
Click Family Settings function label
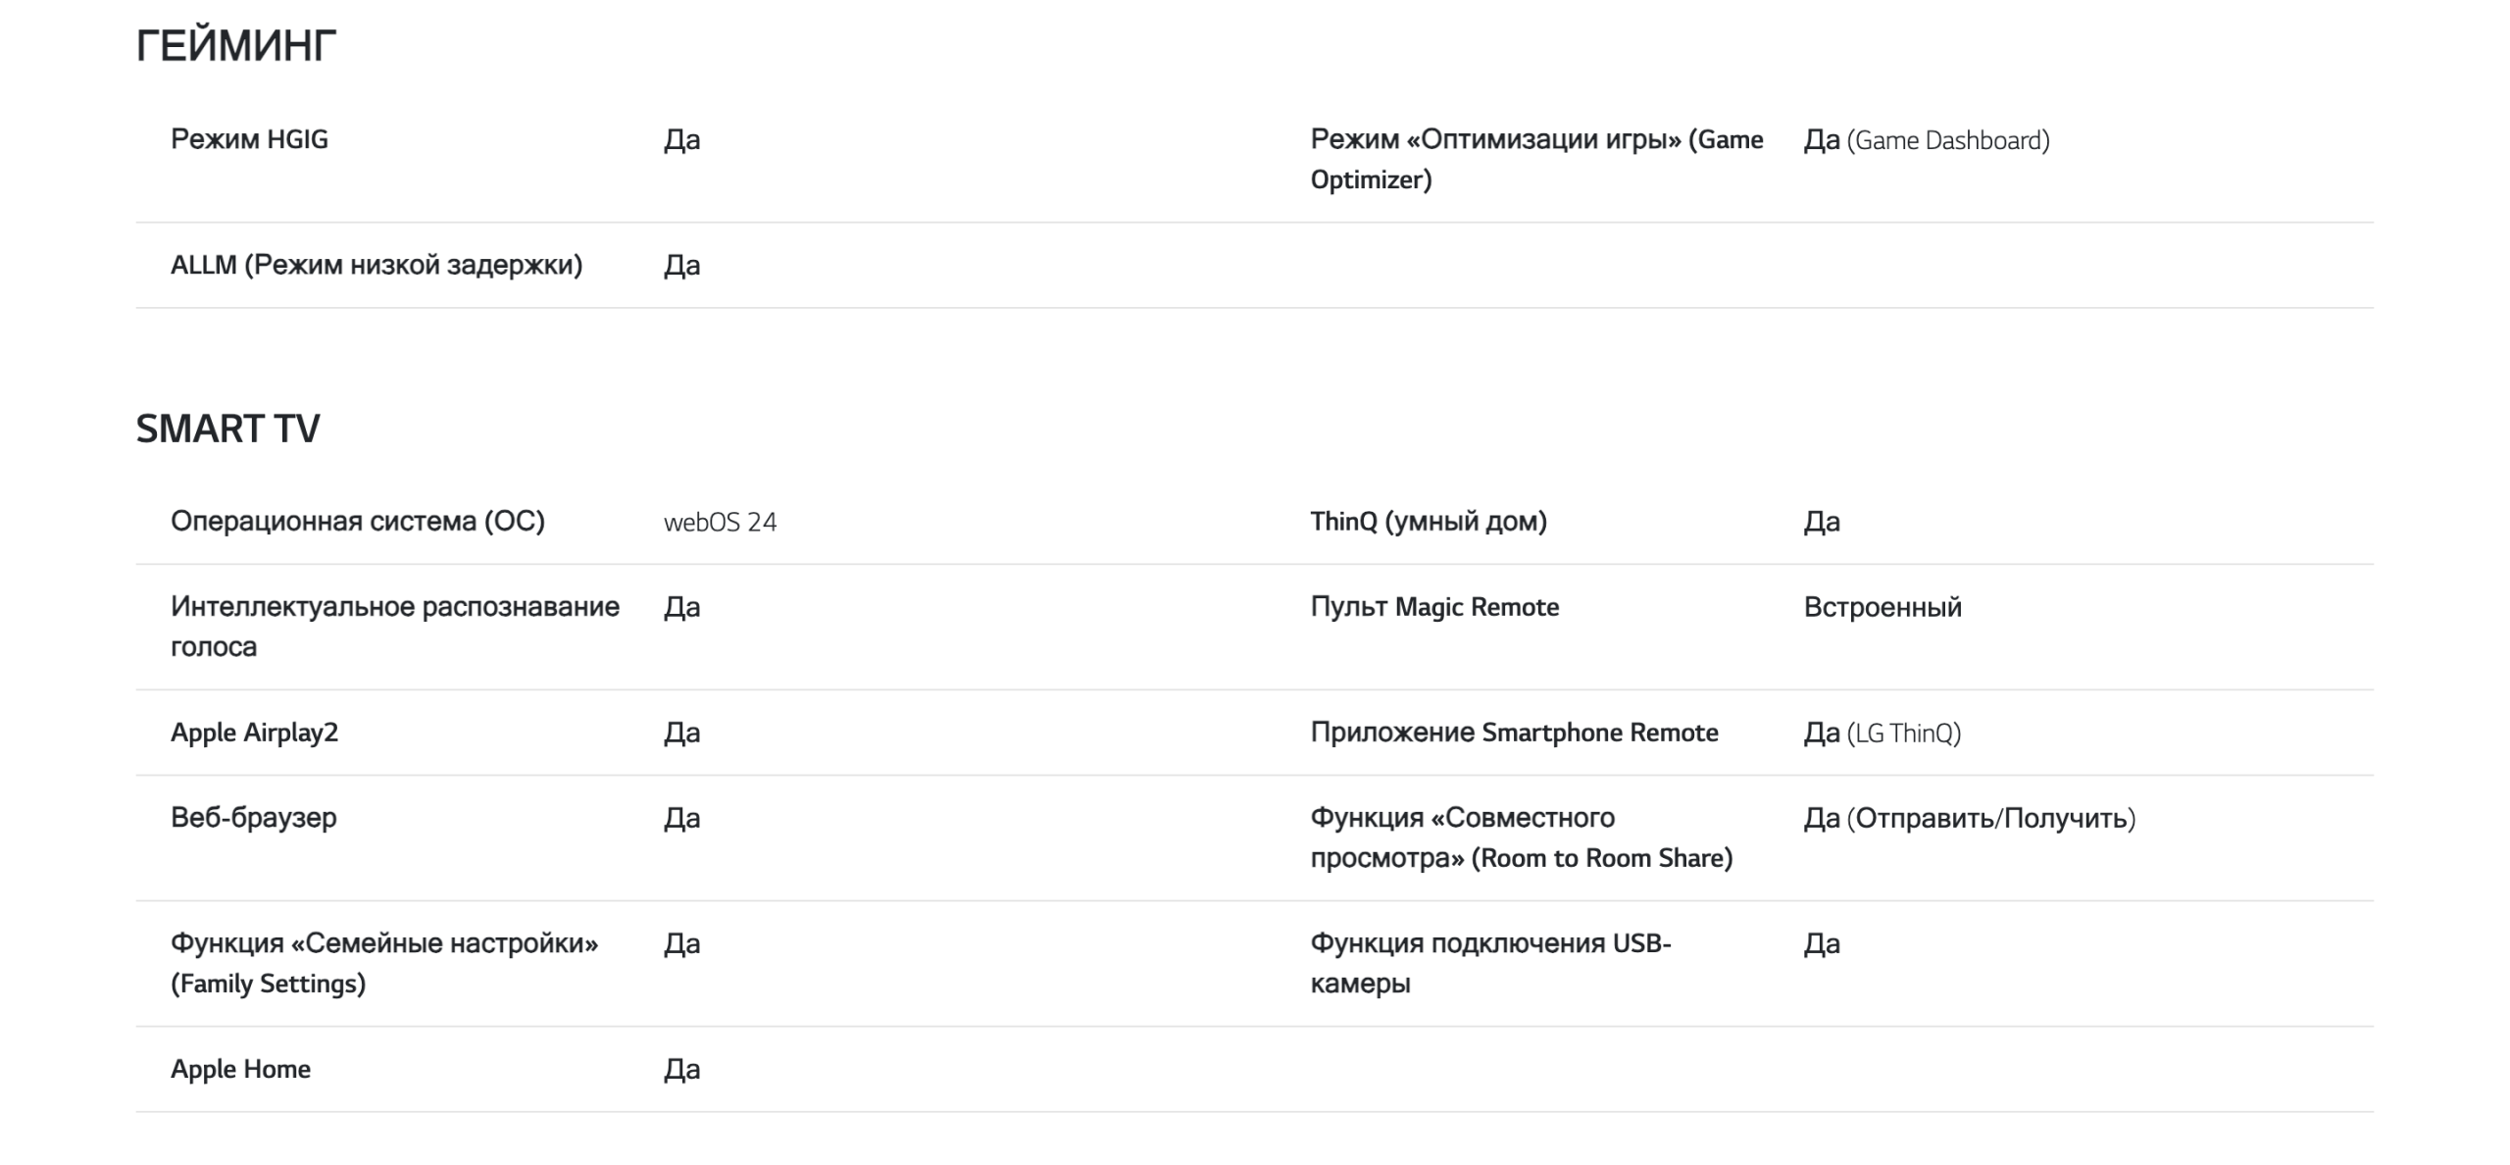coord(384,963)
